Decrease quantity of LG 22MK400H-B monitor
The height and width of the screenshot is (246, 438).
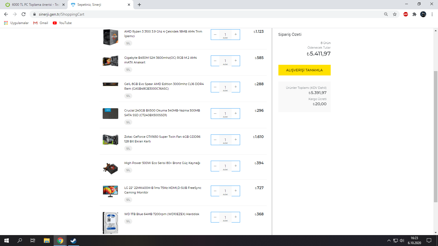(x=215, y=191)
